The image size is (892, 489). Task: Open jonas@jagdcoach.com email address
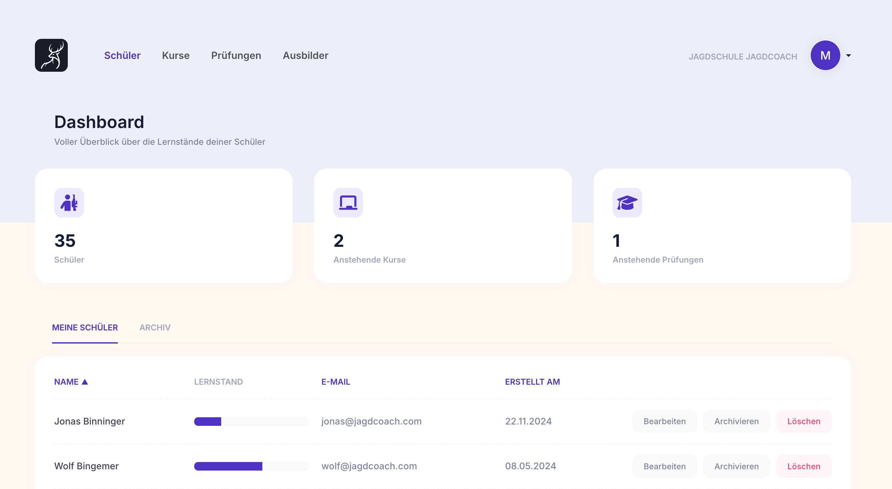click(371, 421)
